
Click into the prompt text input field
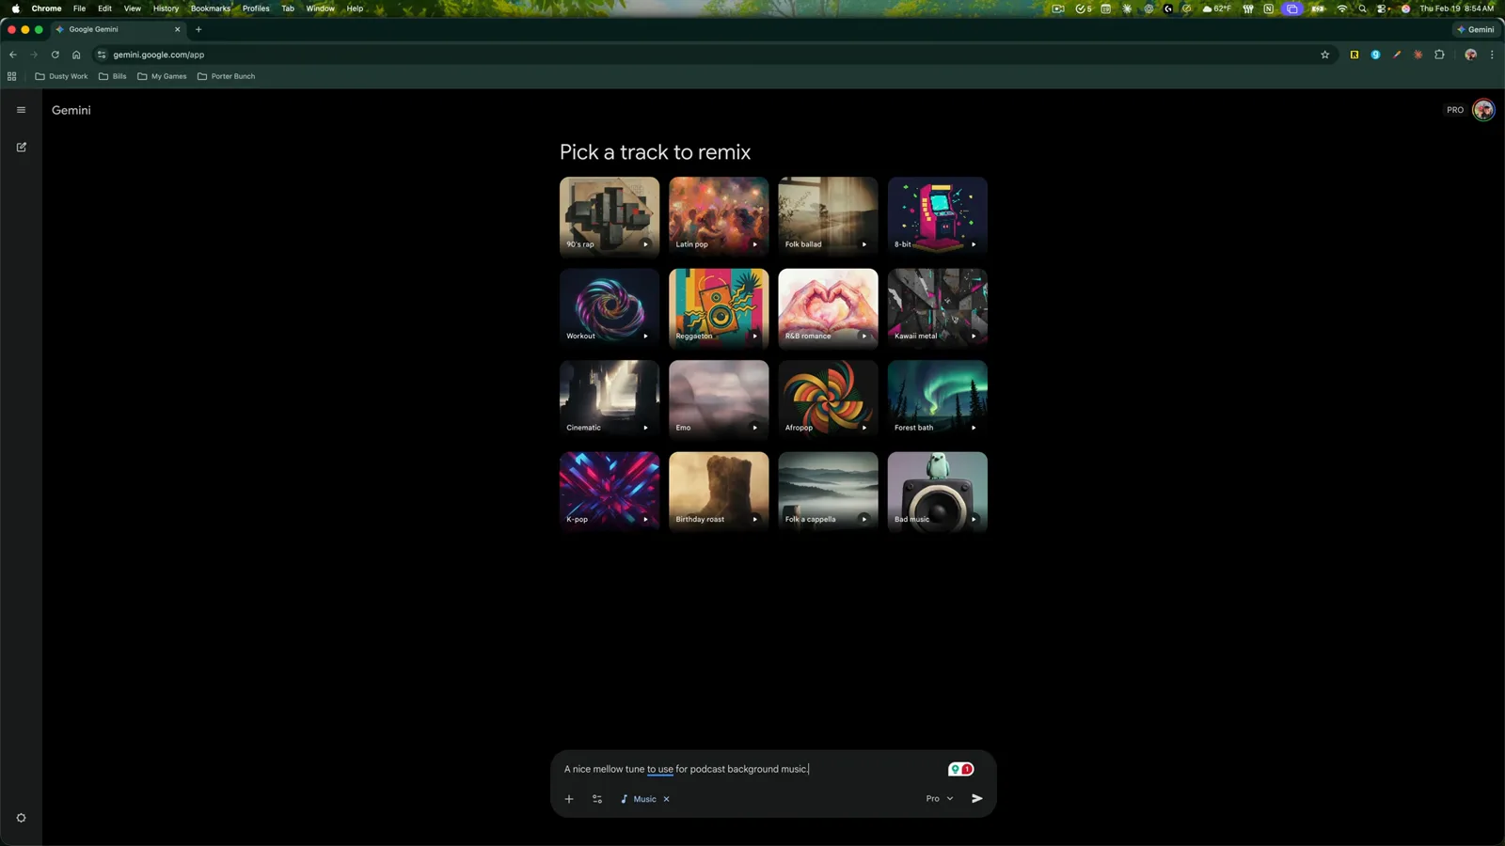tap(752, 769)
